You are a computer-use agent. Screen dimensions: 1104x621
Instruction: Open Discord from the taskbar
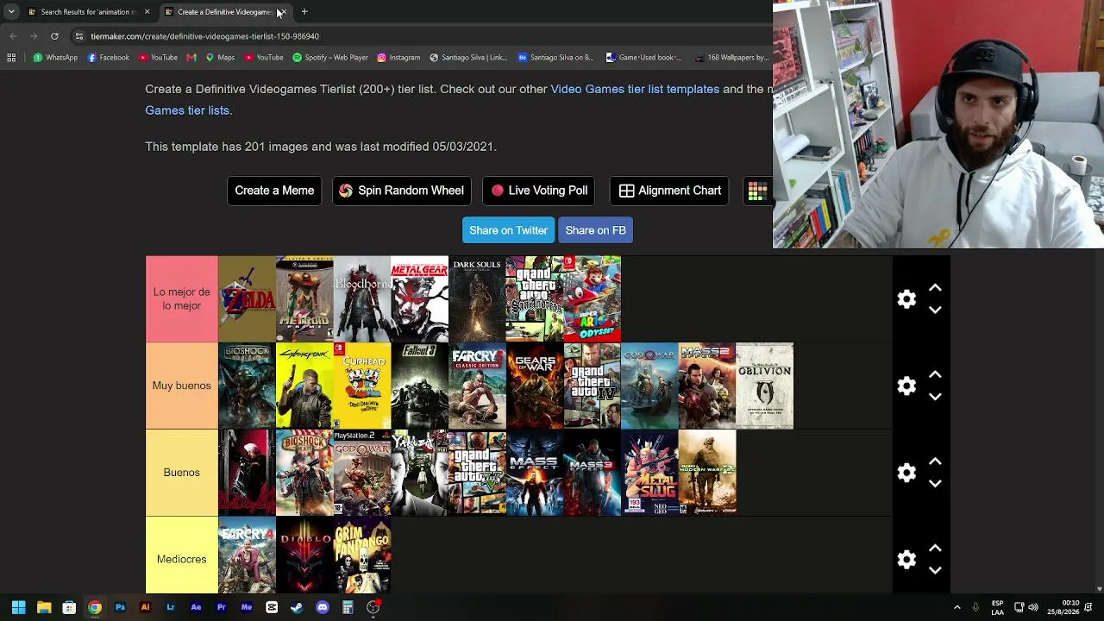(x=323, y=607)
